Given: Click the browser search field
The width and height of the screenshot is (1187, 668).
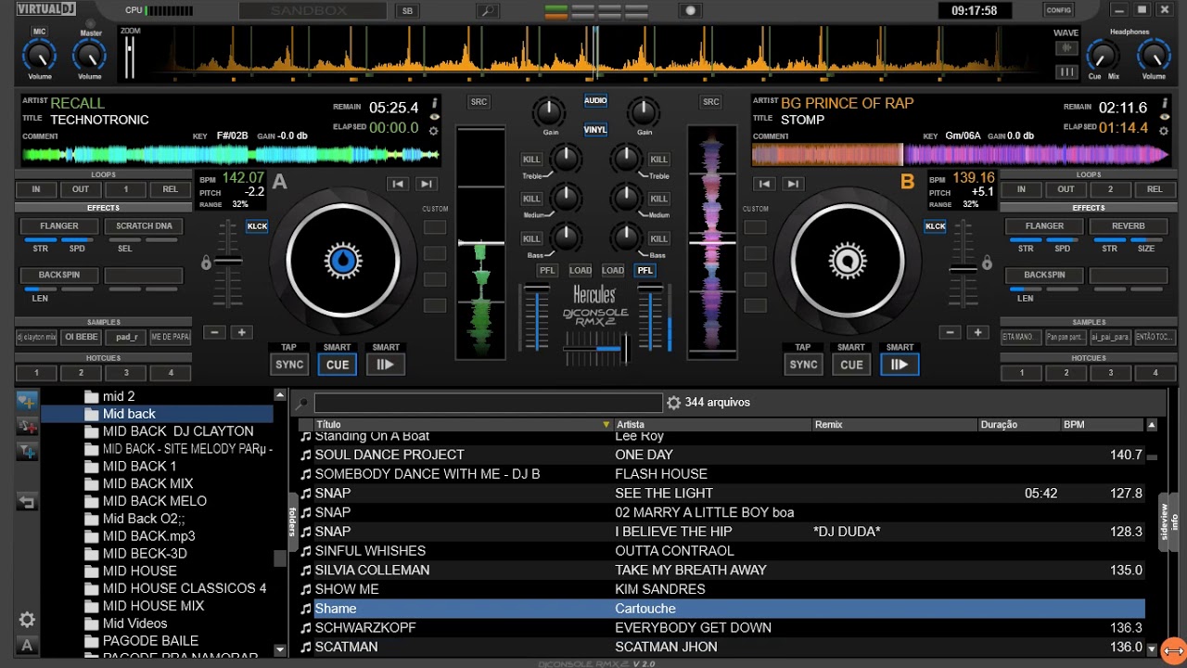Looking at the screenshot, I should pos(488,403).
